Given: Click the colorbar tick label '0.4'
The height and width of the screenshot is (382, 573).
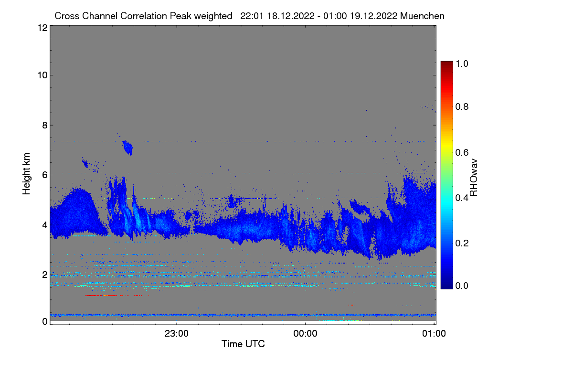Looking at the screenshot, I should pos(461,198).
